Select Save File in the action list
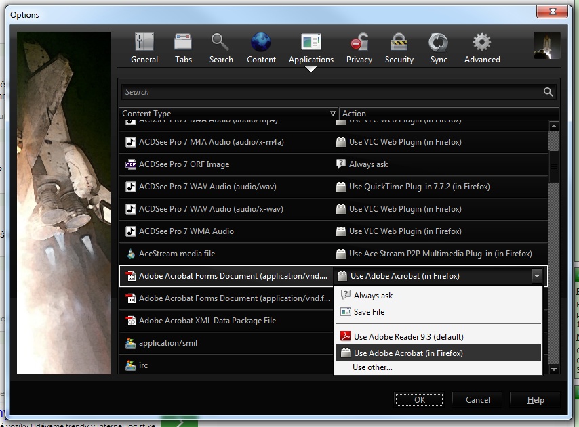This screenshot has height=427, width=579. [x=369, y=312]
